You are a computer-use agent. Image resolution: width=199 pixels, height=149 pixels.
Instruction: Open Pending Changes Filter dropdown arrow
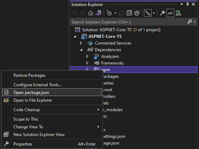[115, 13]
